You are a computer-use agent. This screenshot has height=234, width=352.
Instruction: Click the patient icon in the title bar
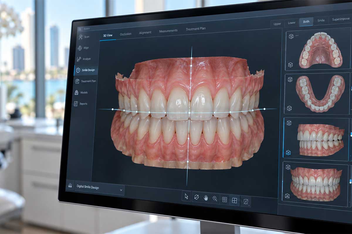pos(80,29)
